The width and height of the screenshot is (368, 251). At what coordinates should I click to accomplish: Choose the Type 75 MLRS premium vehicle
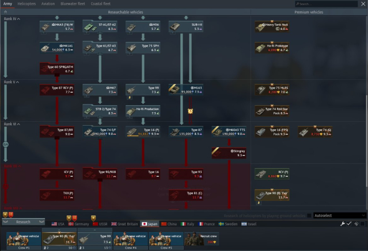271,89
